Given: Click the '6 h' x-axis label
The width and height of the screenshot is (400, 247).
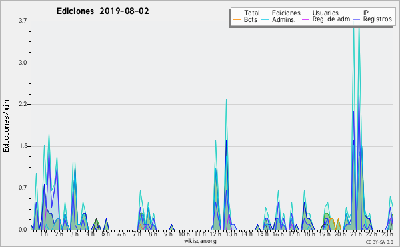Looking at the screenshot, I should point(121,234).
